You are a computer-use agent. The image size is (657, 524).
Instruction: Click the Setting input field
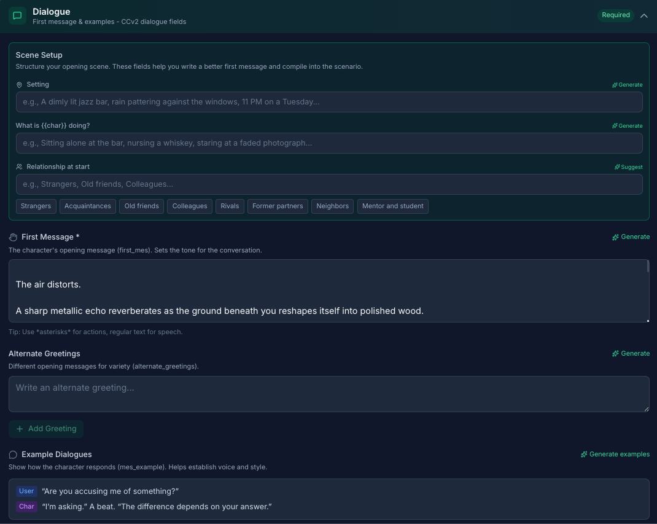click(329, 102)
